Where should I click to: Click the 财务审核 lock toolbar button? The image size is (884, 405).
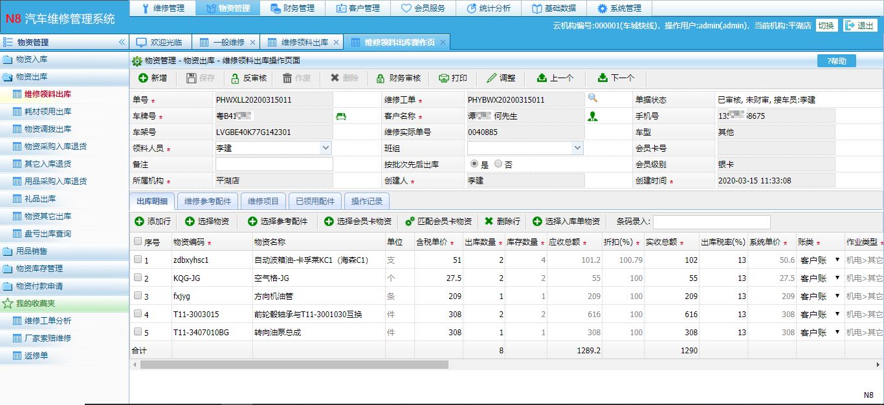tap(398, 78)
